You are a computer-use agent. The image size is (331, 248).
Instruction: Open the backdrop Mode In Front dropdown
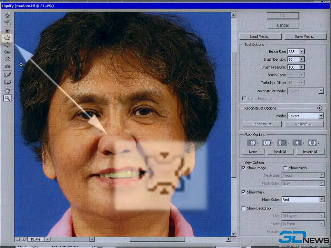point(322,224)
